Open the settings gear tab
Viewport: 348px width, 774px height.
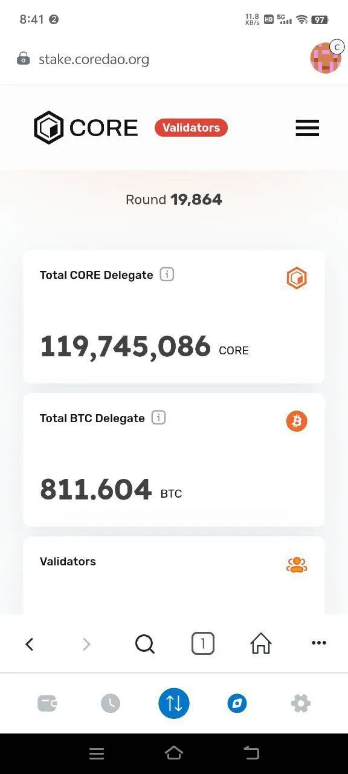[x=300, y=703]
